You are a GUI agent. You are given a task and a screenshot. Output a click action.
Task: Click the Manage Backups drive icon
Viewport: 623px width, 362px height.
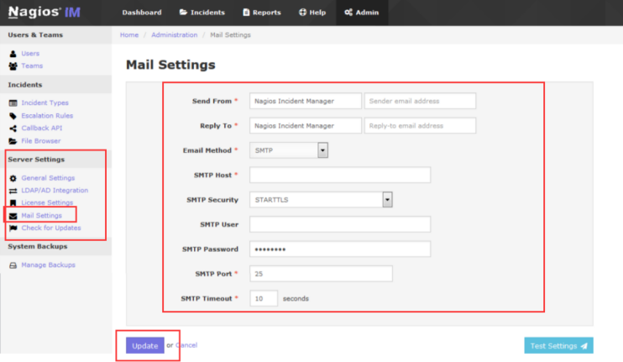(x=13, y=265)
